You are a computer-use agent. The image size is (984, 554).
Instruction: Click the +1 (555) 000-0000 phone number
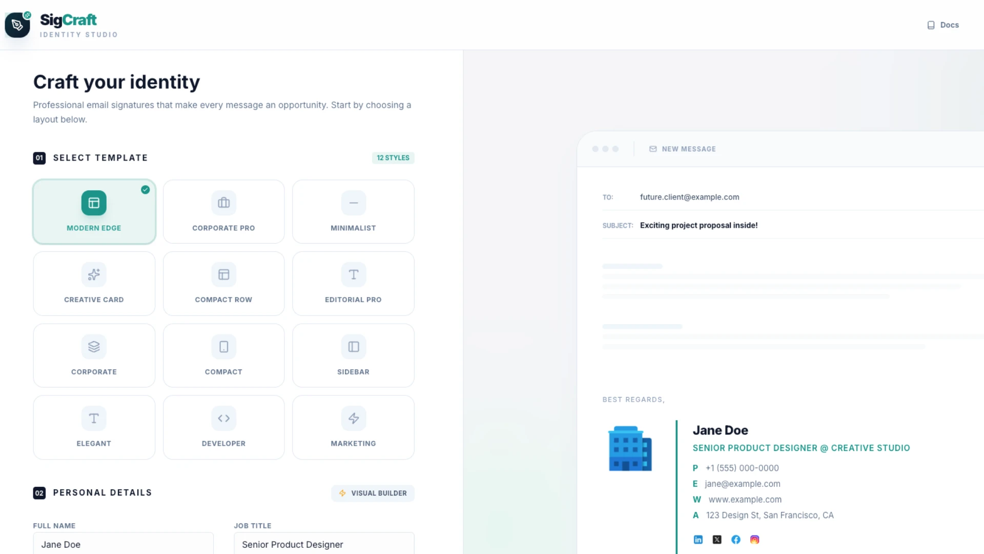[x=742, y=468]
